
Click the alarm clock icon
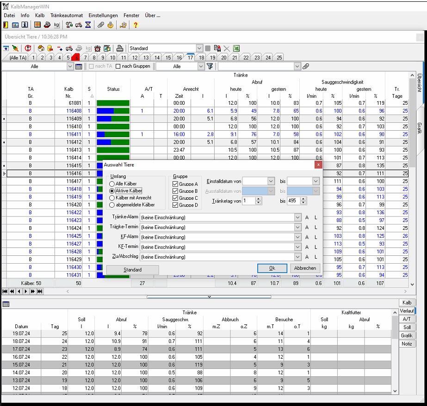tap(97, 48)
